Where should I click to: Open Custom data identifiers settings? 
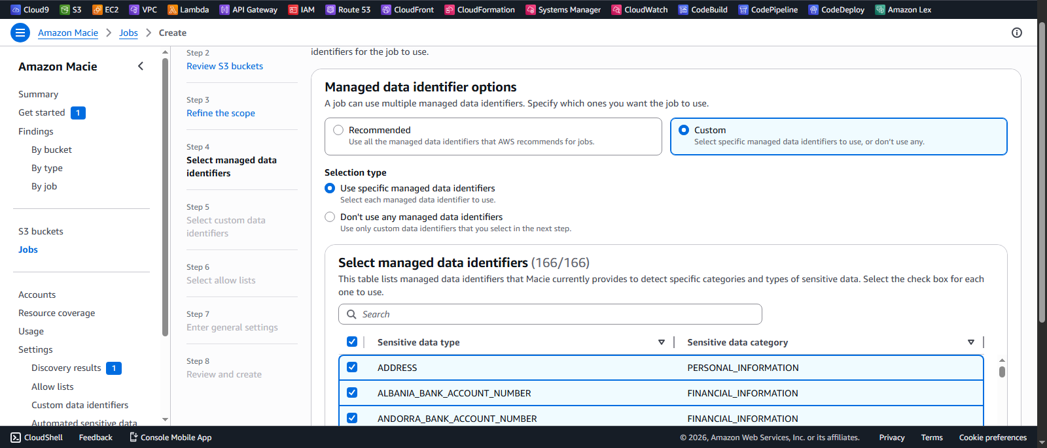[80, 405]
